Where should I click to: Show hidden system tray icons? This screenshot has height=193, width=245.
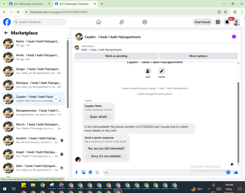pyautogui.click(x=209, y=189)
